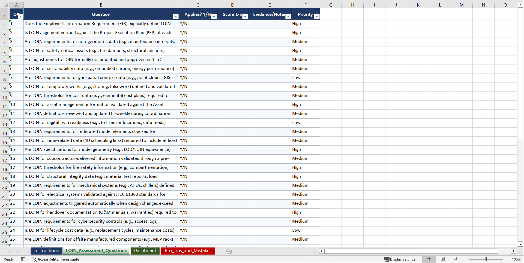Open the Priority column filter dropdown
524x263 pixels.
317,17
